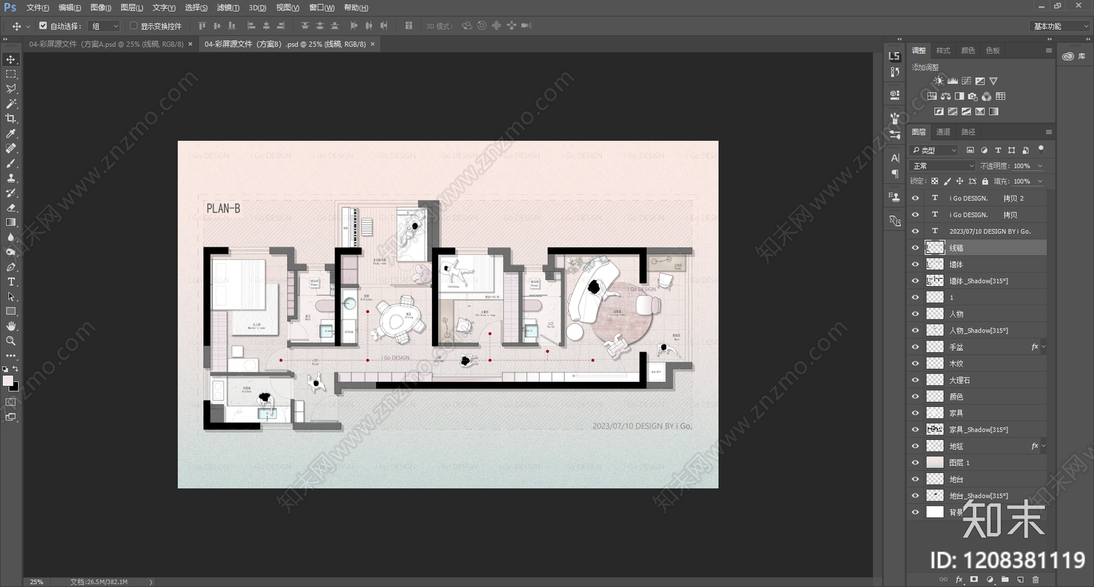Hide the 家具 layer

coord(916,413)
